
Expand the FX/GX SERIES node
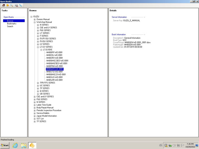(38, 41)
